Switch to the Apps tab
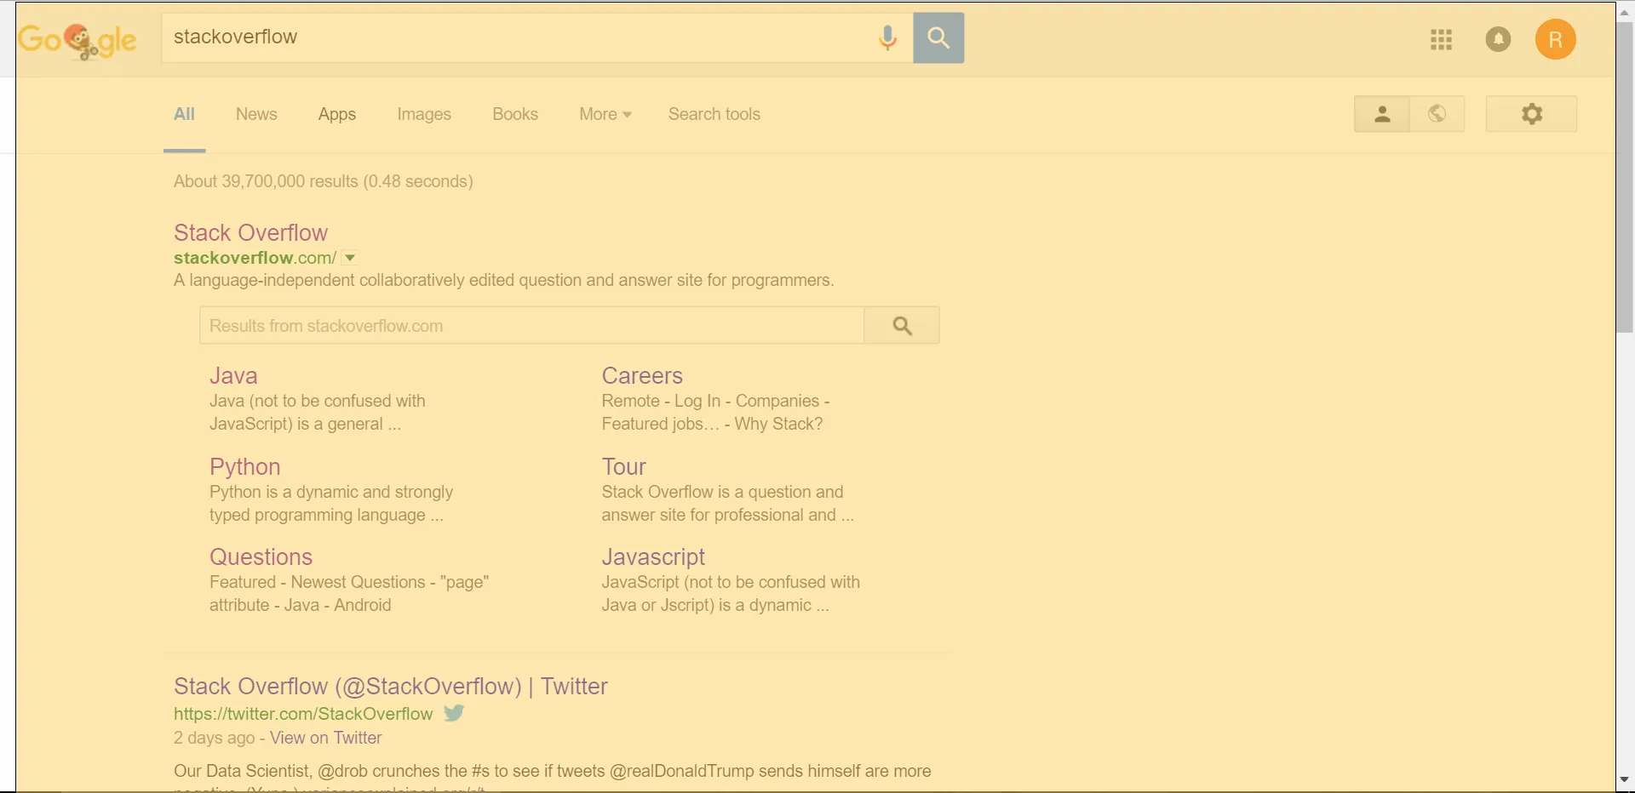Screen dimensions: 1635x793 coord(337,114)
